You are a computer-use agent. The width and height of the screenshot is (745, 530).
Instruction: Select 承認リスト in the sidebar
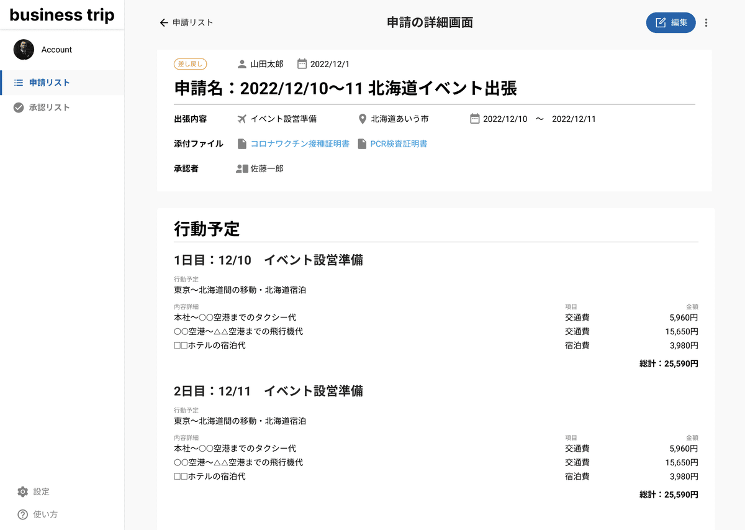pyautogui.click(x=49, y=107)
